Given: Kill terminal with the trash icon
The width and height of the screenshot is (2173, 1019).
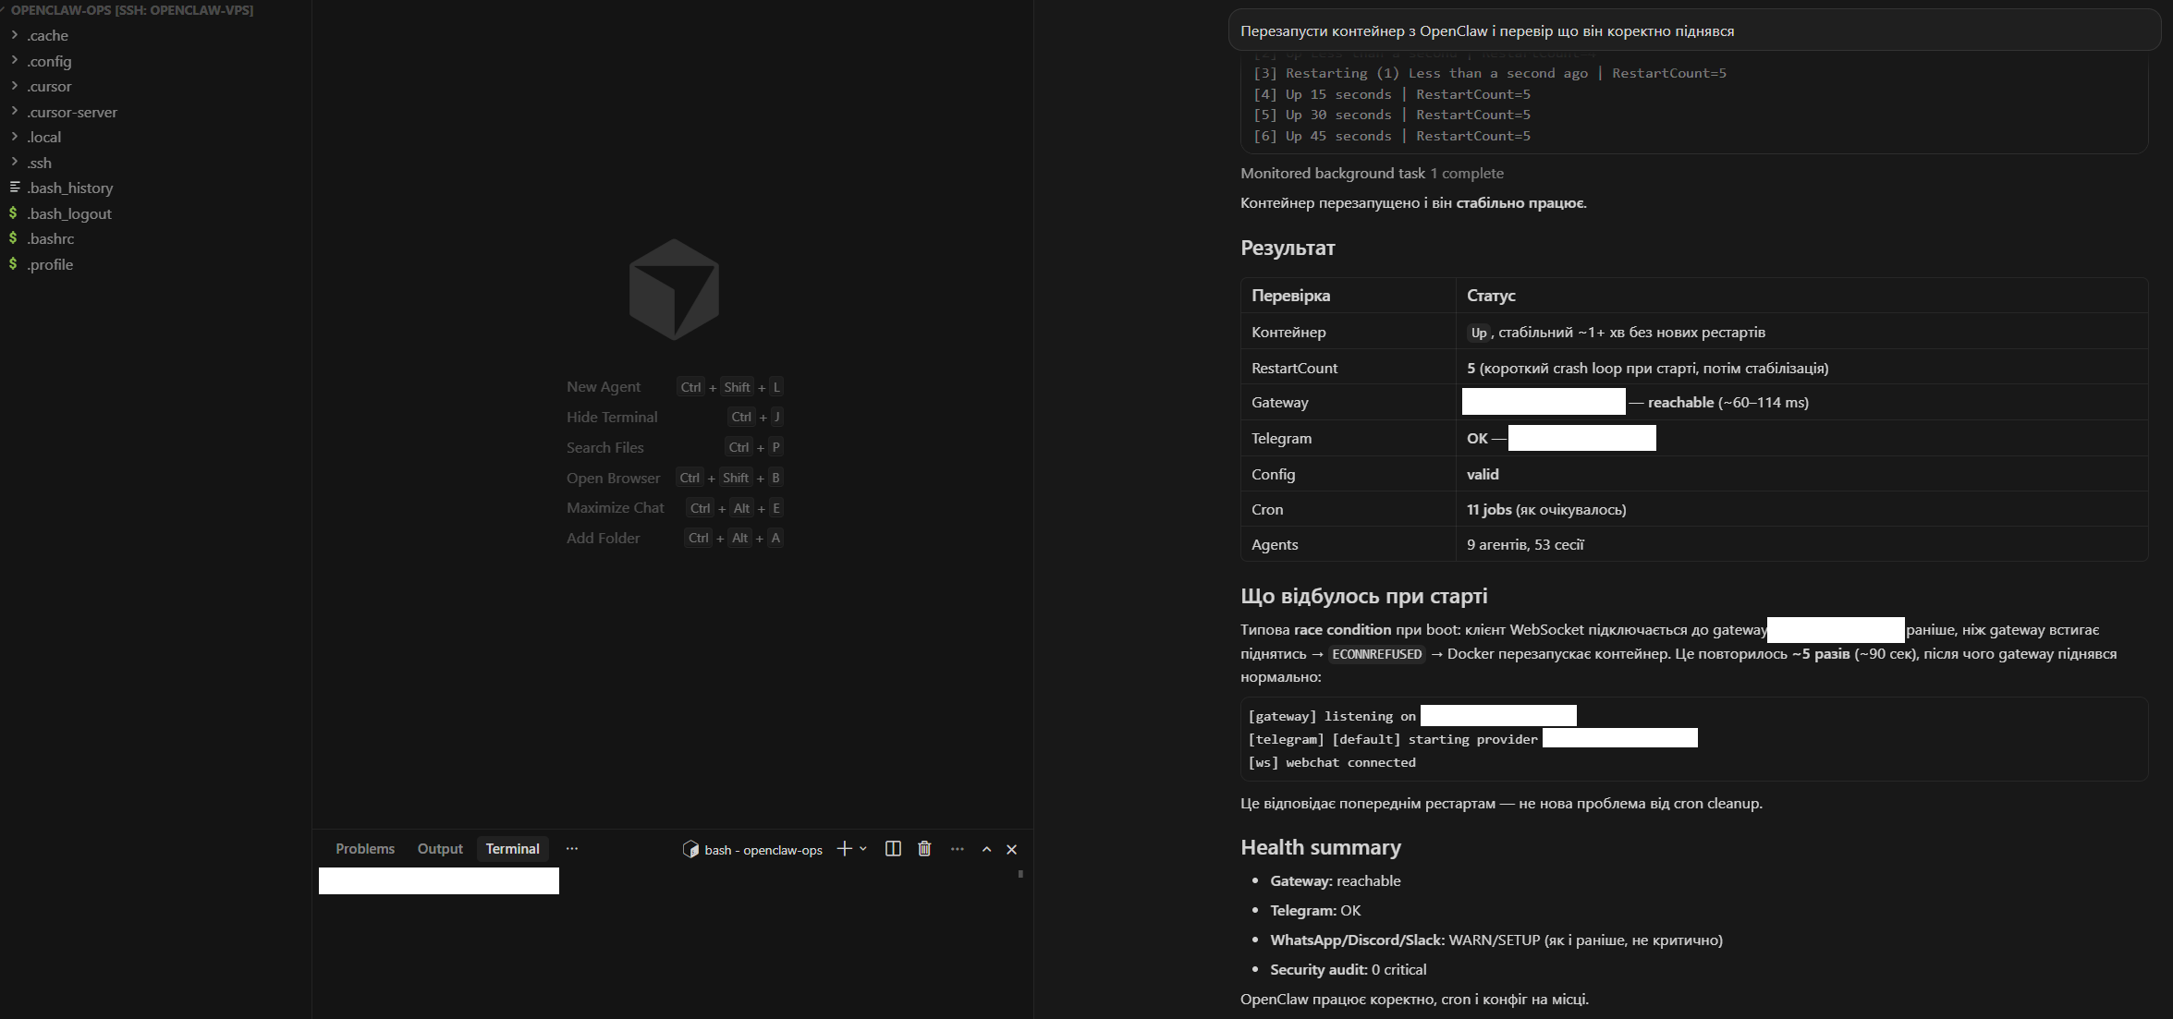Looking at the screenshot, I should [924, 849].
